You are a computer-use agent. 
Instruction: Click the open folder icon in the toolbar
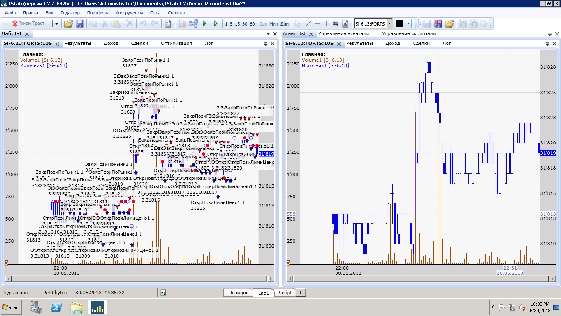(68, 24)
